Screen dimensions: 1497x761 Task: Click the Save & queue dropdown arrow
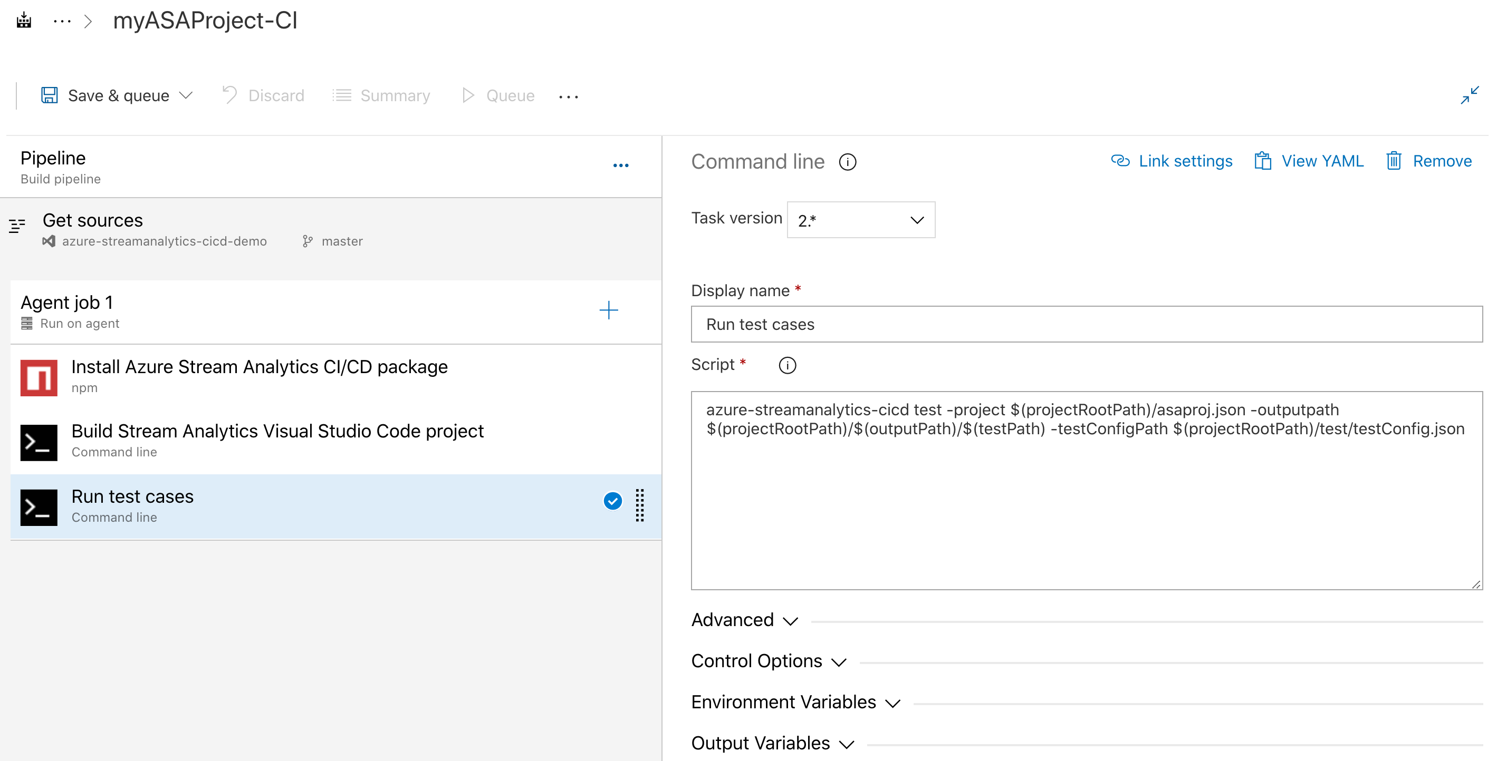(188, 95)
